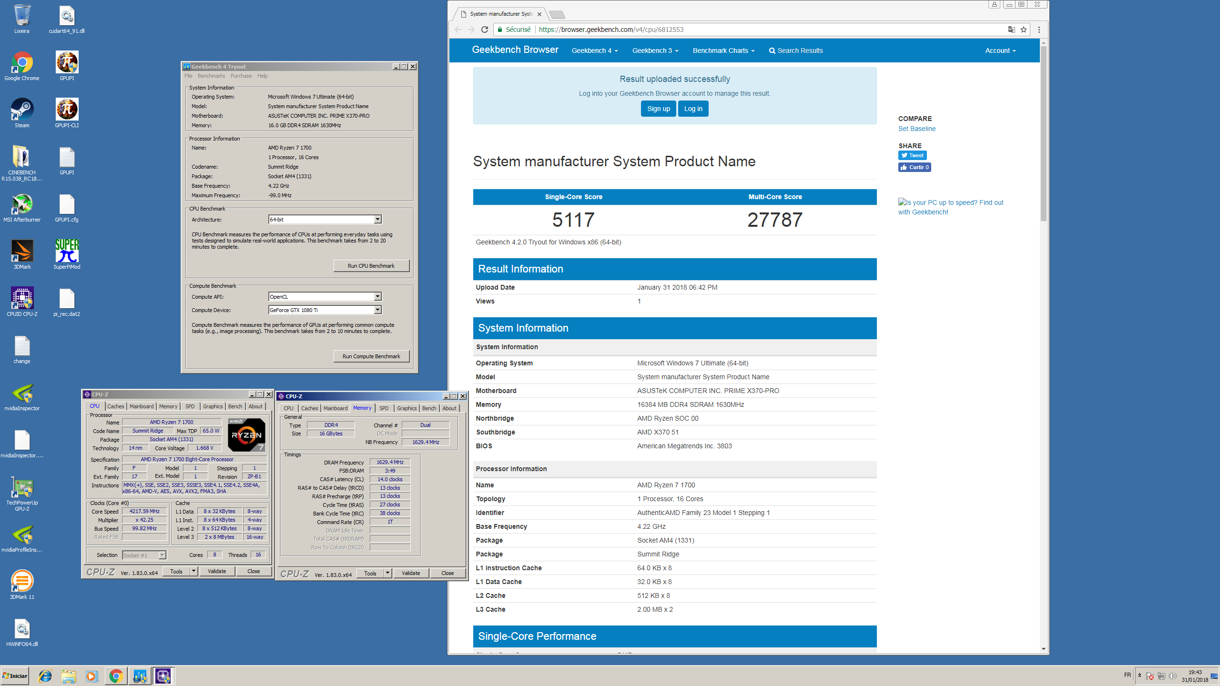Click the Iniciar start button
This screenshot has height=686, width=1220.
click(x=15, y=676)
